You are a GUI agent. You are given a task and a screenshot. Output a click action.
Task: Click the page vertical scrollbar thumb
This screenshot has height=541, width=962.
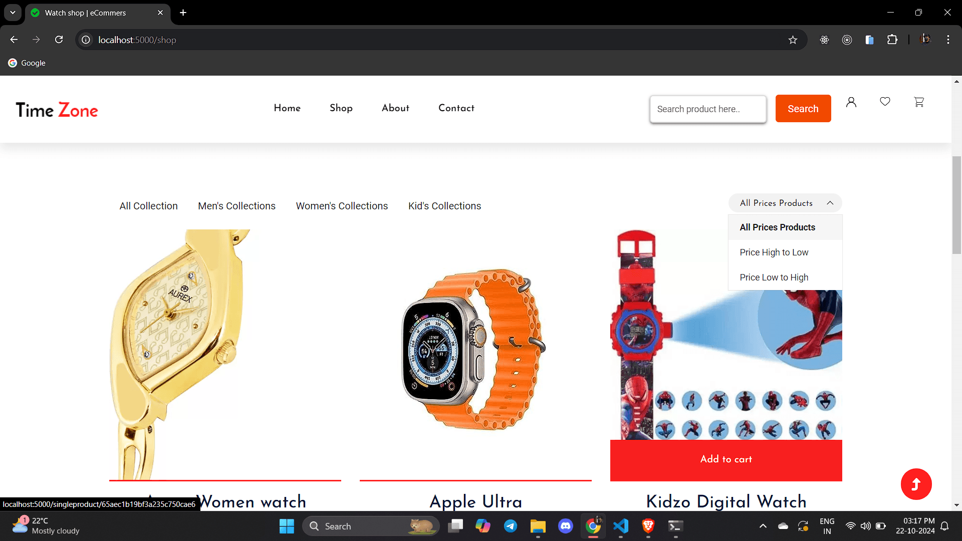[x=956, y=205]
